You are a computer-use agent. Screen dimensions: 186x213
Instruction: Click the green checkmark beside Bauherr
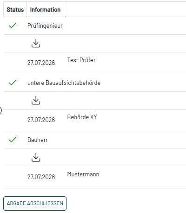(x=13, y=140)
